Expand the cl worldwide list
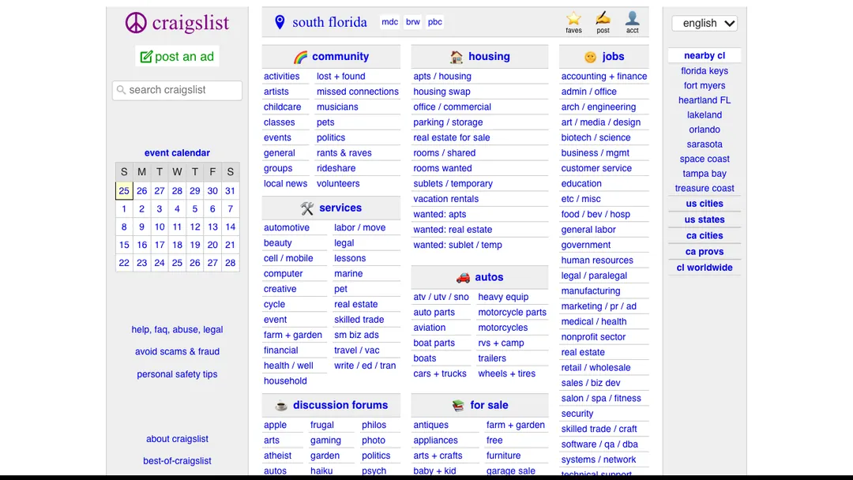The width and height of the screenshot is (853, 480). point(705,268)
